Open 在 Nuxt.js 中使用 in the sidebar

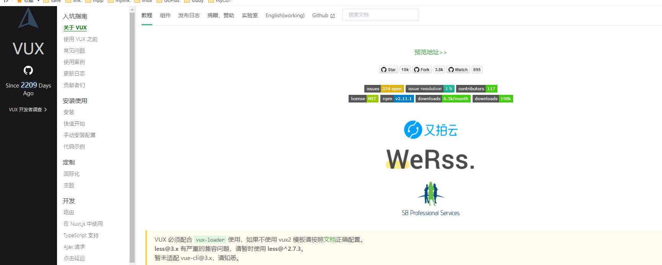[x=83, y=224]
